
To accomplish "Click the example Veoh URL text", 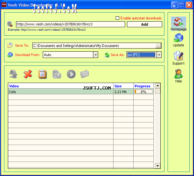I will (53, 29).
